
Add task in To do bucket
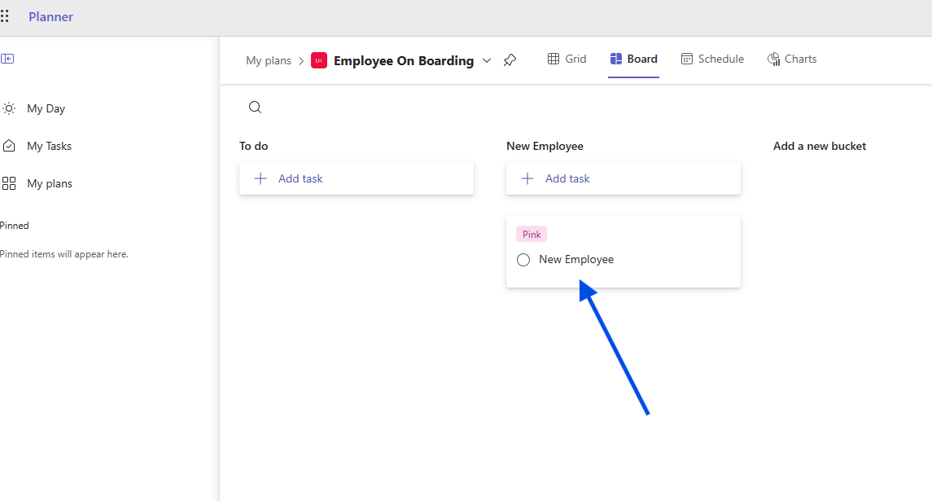coord(356,178)
